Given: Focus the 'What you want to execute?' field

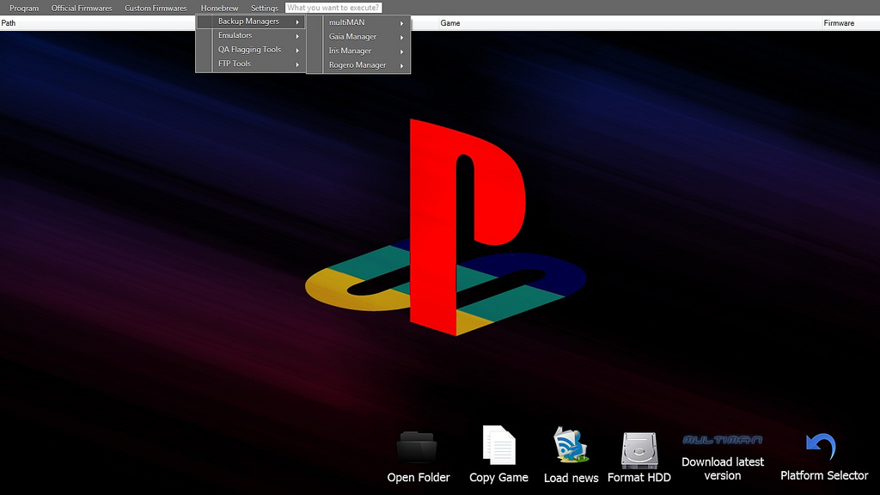Looking at the screenshot, I should pos(333,8).
